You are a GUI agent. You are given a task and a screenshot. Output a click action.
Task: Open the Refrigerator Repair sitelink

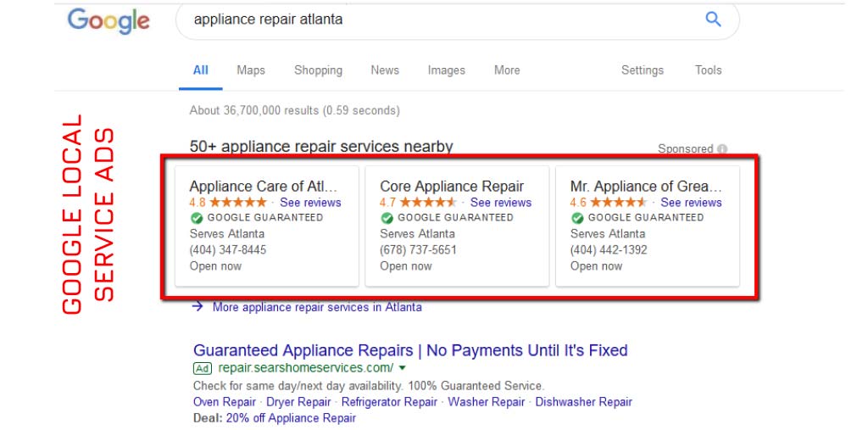click(x=389, y=402)
